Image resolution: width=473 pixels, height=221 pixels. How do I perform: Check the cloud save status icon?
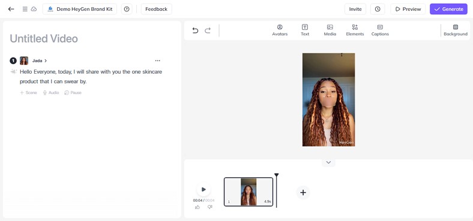tap(34, 9)
